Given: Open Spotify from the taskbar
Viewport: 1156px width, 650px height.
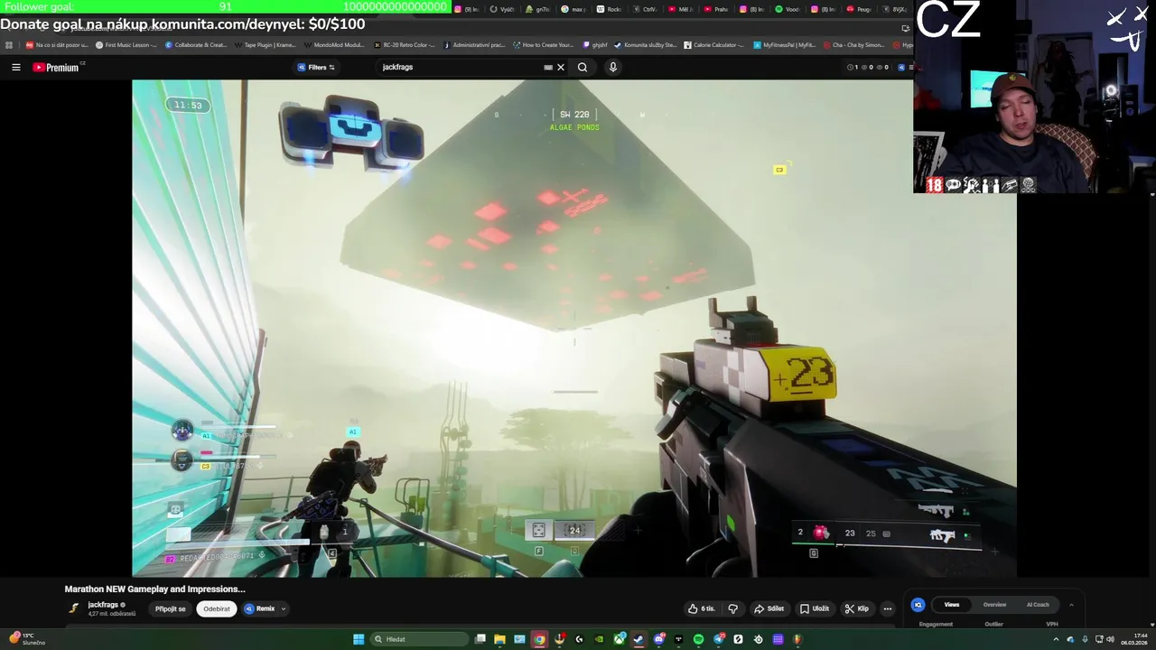Looking at the screenshot, I should 698,639.
